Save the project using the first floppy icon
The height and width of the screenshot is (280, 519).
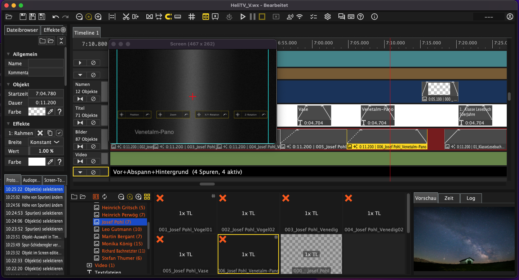pos(23,17)
